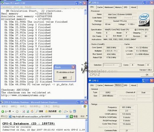Switch to CPU tab in lower CPU-Z
This screenshot has width=154, height=132.
coord(92,85)
